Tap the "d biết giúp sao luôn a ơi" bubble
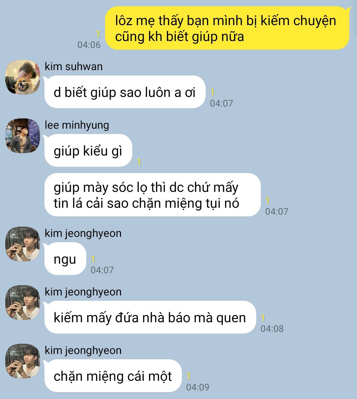The width and height of the screenshot is (357, 399). coord(125,92)
